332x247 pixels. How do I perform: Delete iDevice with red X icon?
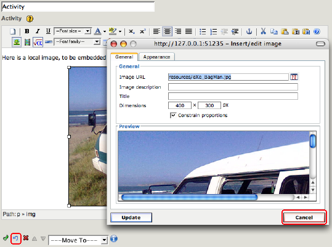(x=26, y=238)
